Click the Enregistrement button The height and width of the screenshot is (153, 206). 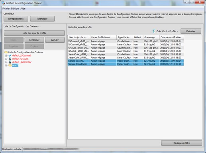coord(16,19)
